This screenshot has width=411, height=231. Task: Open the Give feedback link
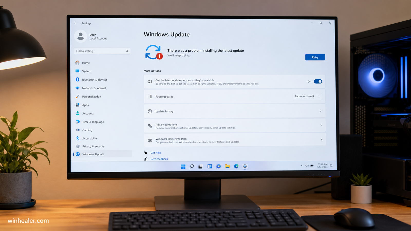tap(159, 159)
